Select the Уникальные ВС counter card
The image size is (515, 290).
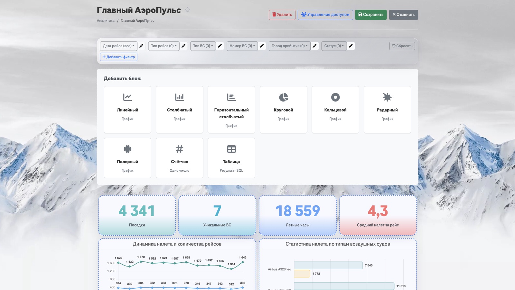click(x=217, y=215)
